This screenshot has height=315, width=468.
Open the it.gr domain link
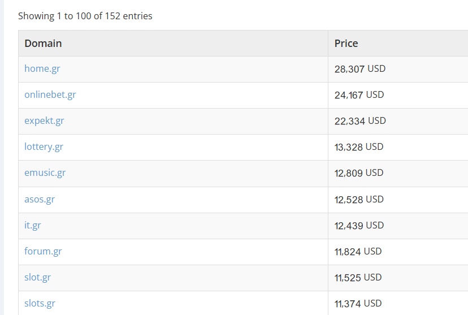point(33,226)
